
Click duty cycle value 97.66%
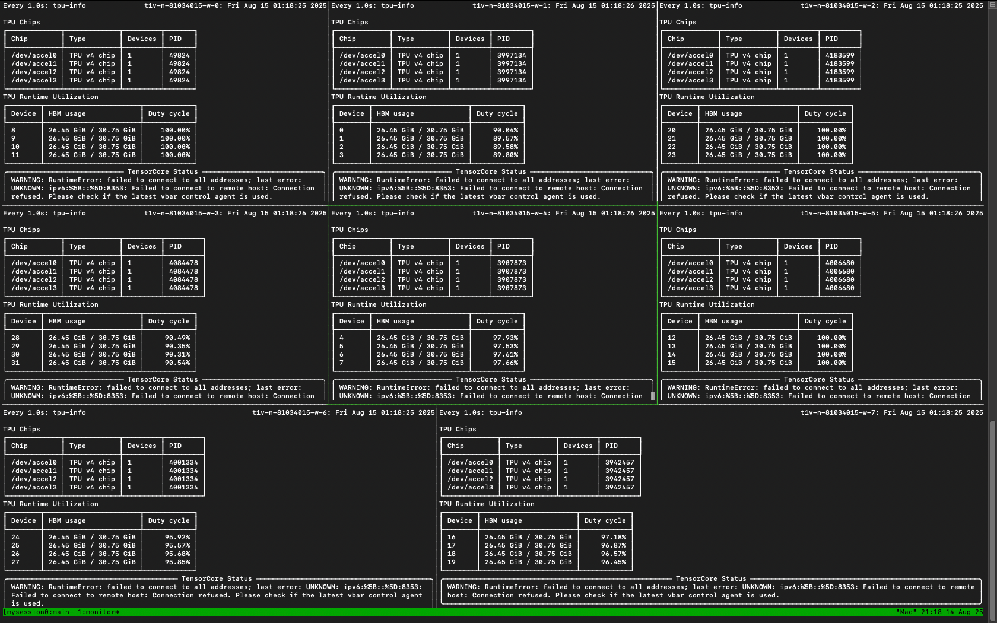point(506,363)
